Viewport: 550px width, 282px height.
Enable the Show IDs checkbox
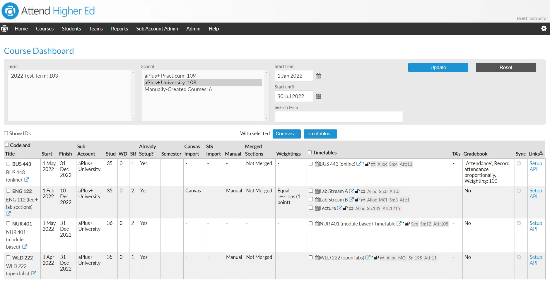tap(6, 133)
